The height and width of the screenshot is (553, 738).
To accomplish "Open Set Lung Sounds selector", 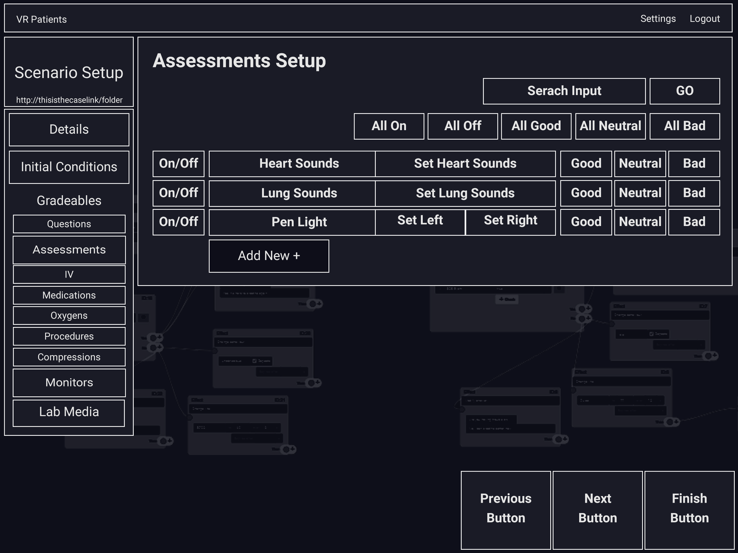I will [465, 193].
